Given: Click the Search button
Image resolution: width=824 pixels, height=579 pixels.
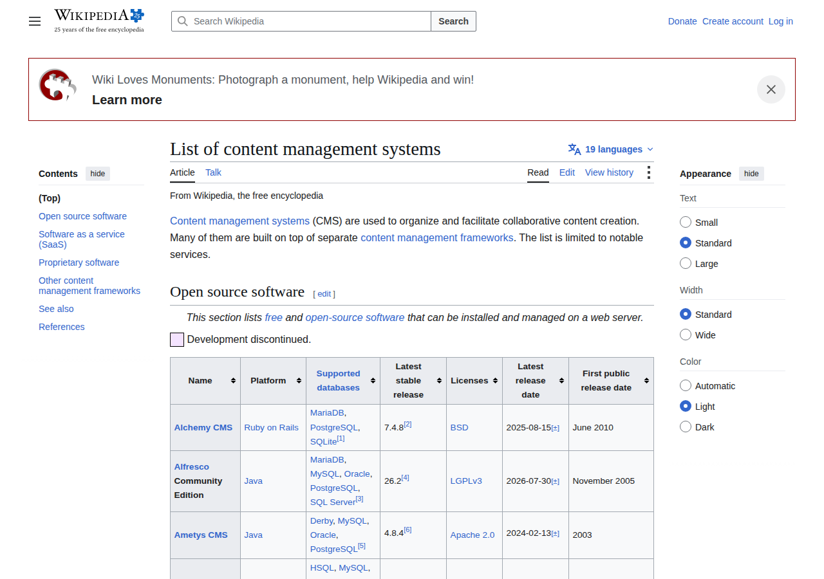Looking at the screenshot, I should [454, 21].
